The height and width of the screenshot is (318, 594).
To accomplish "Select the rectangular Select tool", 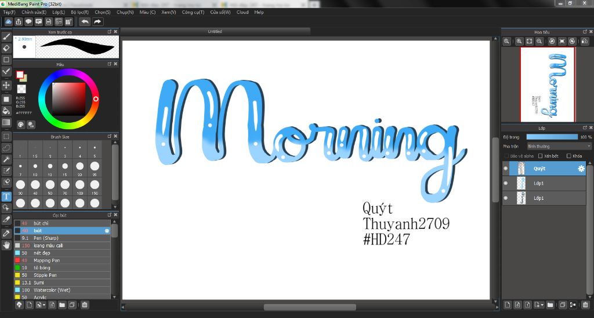I will coord(6,136).
